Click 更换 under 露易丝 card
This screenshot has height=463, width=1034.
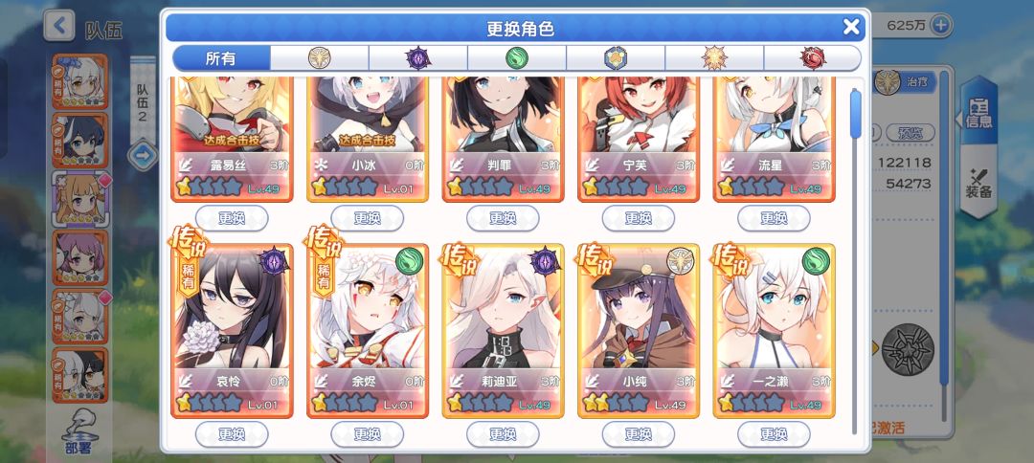[232, 218]
